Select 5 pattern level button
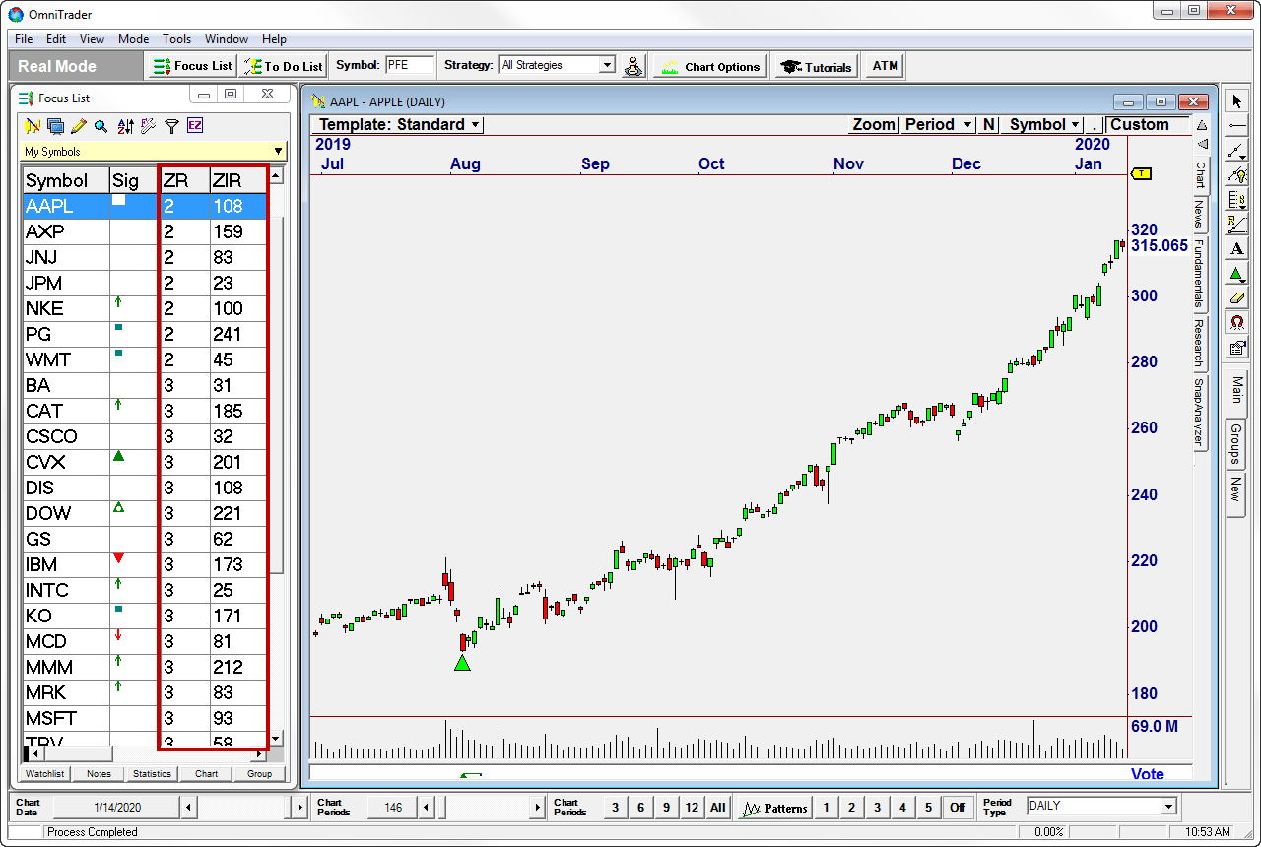Viewport: 1261px width, 847px height. (x=928, y=808)
